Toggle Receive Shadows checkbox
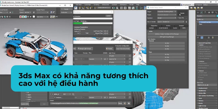The width and height of the screenshot is (218, 109). (x=198, y=65)
